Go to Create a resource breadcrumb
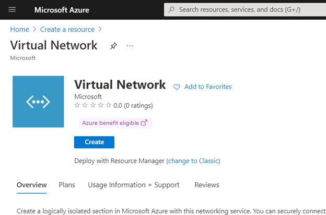 coord(67,29)
